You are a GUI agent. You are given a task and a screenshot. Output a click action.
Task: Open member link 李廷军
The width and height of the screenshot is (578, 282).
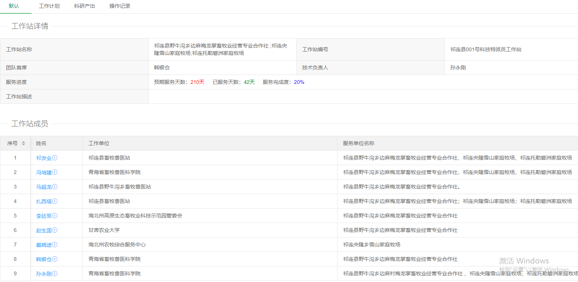(44, 216)
